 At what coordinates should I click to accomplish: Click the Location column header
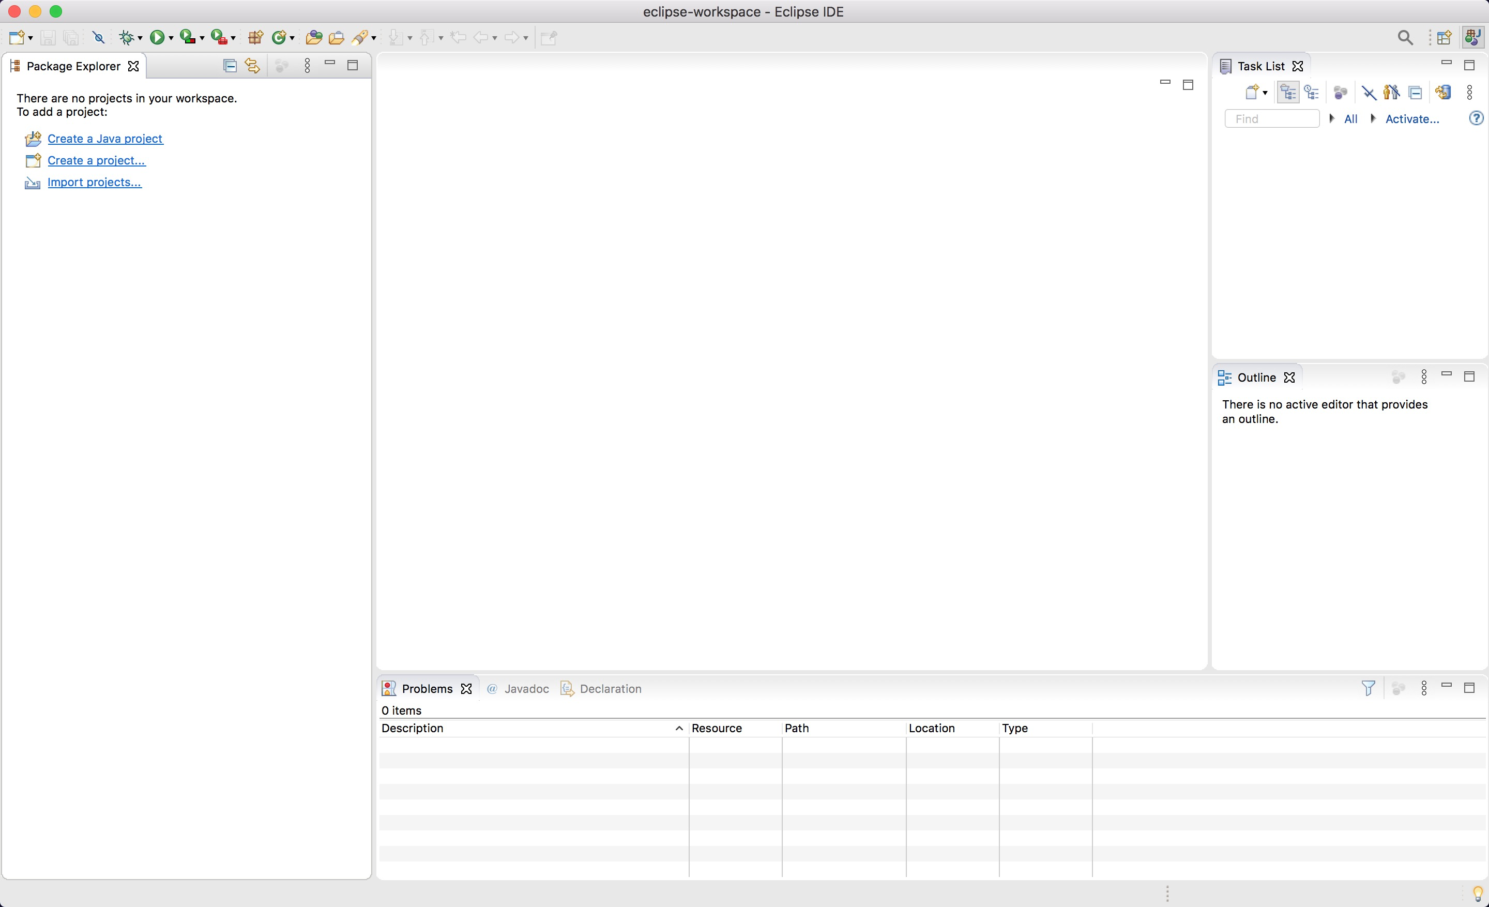point(952,728)
